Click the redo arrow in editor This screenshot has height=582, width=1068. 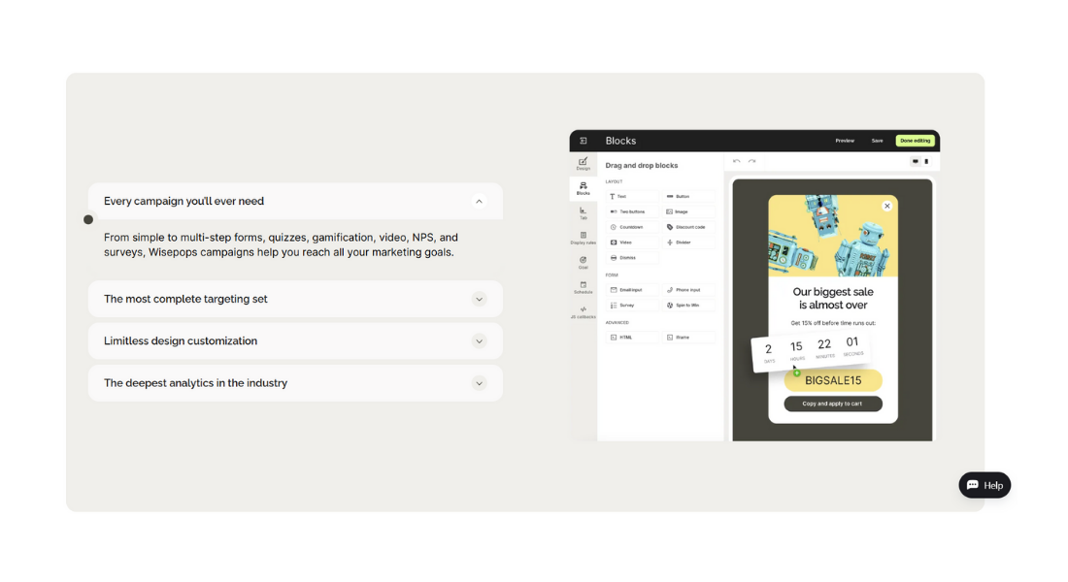pyautogui.click(x=751, y=161)
